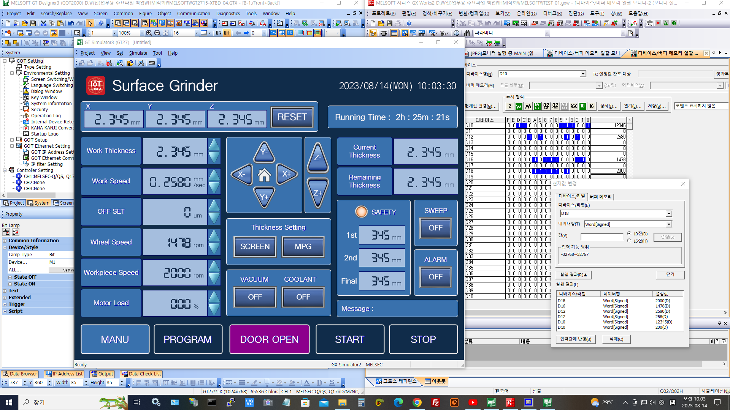Open the Simulate menu
The width and height of the screenshot is (730, 410).
click(x=138, y=53)
